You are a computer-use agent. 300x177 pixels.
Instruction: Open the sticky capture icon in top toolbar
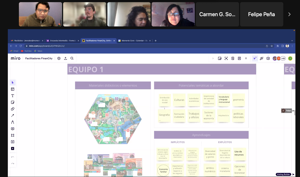[220, 58]
